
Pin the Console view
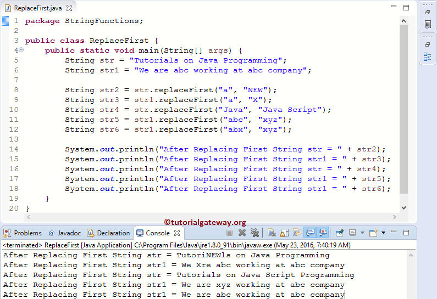[340, 233]
